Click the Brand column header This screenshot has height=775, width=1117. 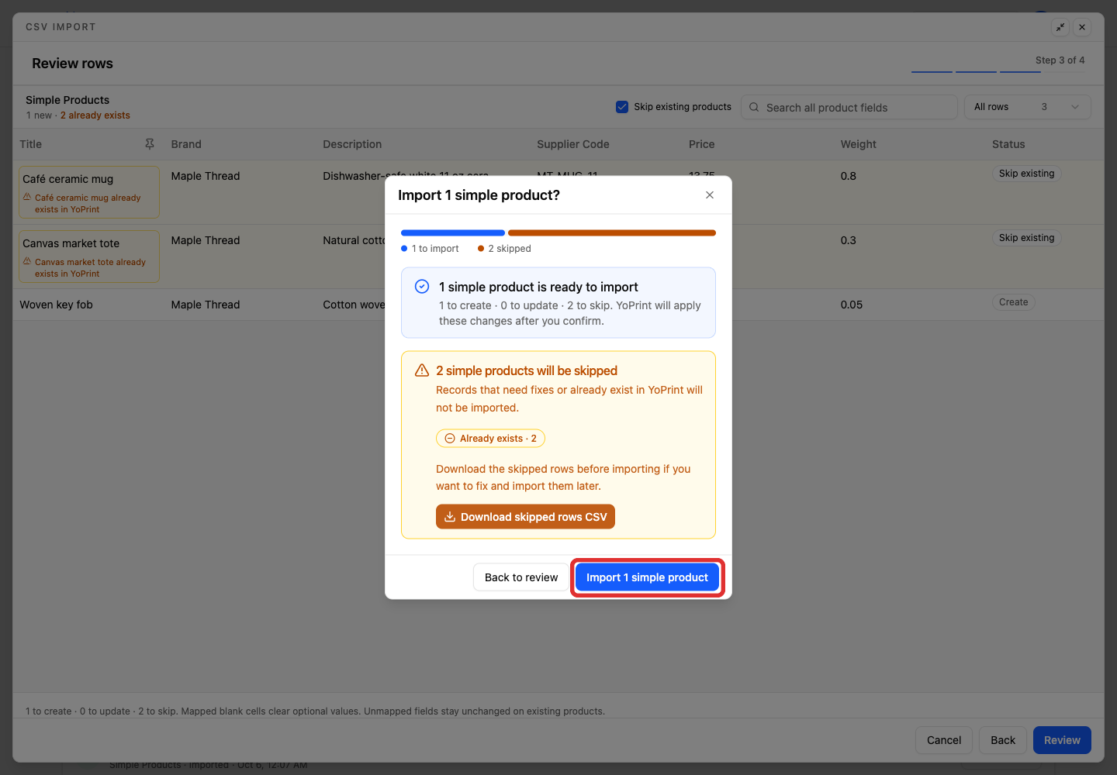(x=186, y=144)
